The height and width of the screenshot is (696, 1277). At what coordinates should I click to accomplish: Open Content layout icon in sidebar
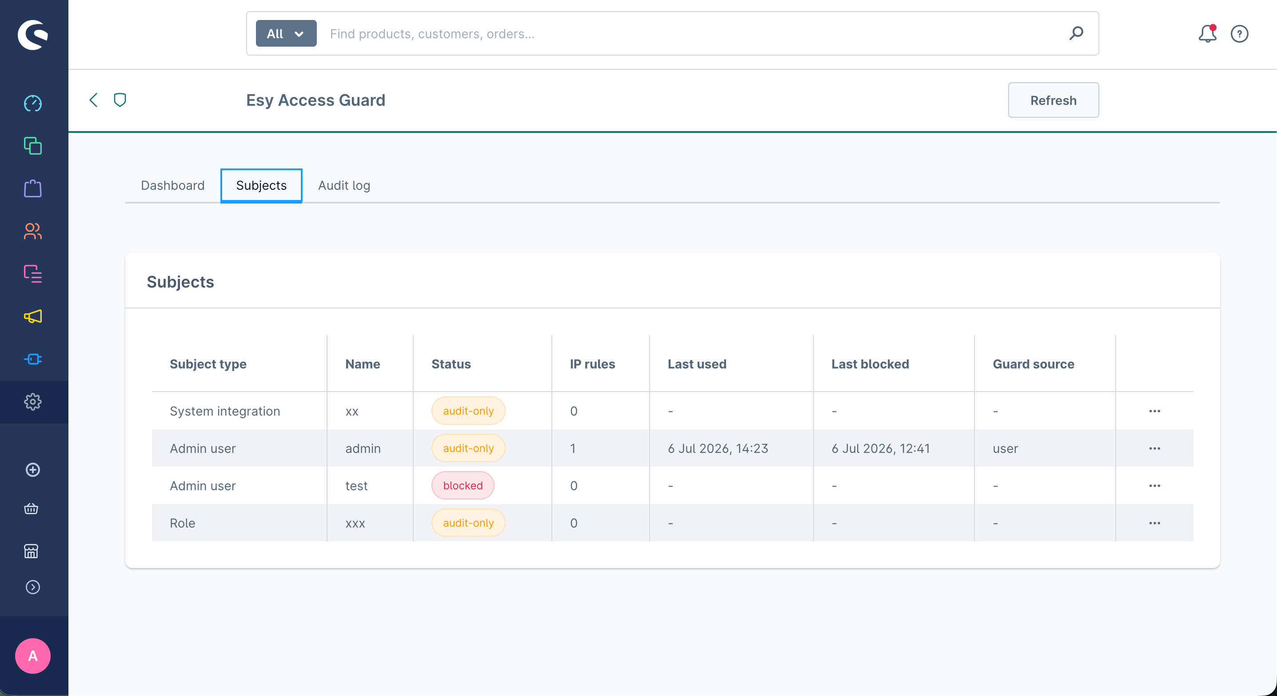tap(33, 274)
